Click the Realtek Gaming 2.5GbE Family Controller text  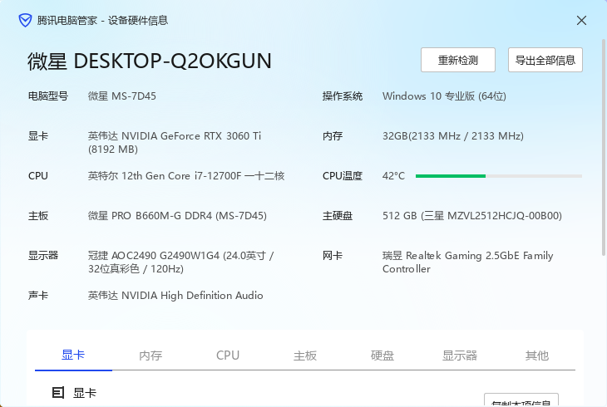(x=467, y=262)
